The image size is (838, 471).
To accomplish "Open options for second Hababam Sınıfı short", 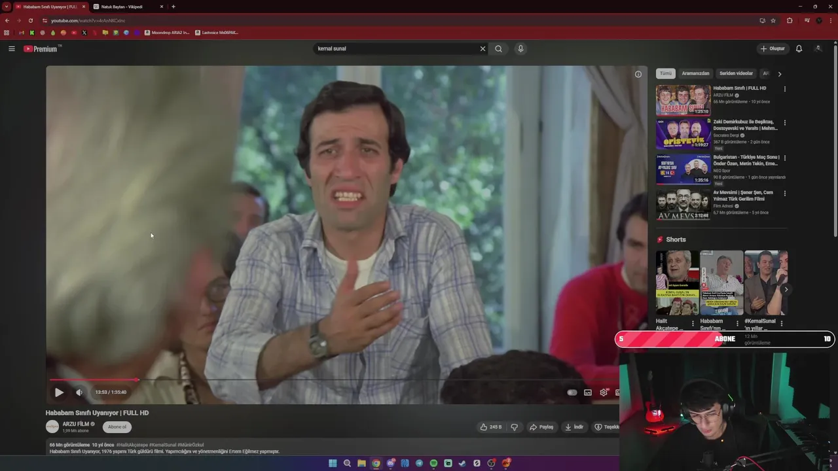I will point(737,324).
